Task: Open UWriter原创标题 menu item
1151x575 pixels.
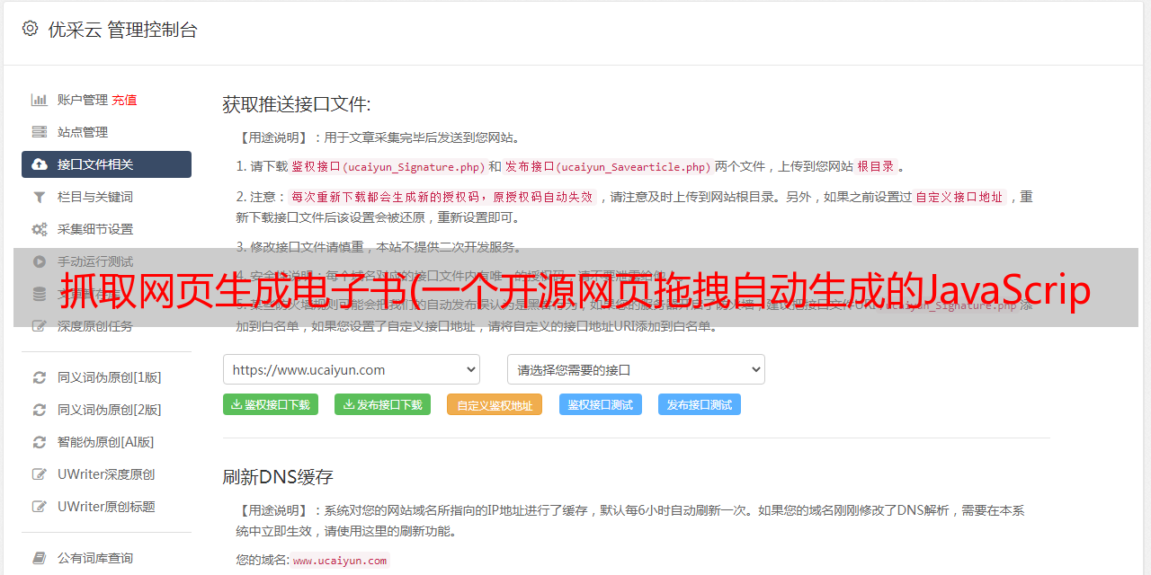Action: tap(106, 507)
